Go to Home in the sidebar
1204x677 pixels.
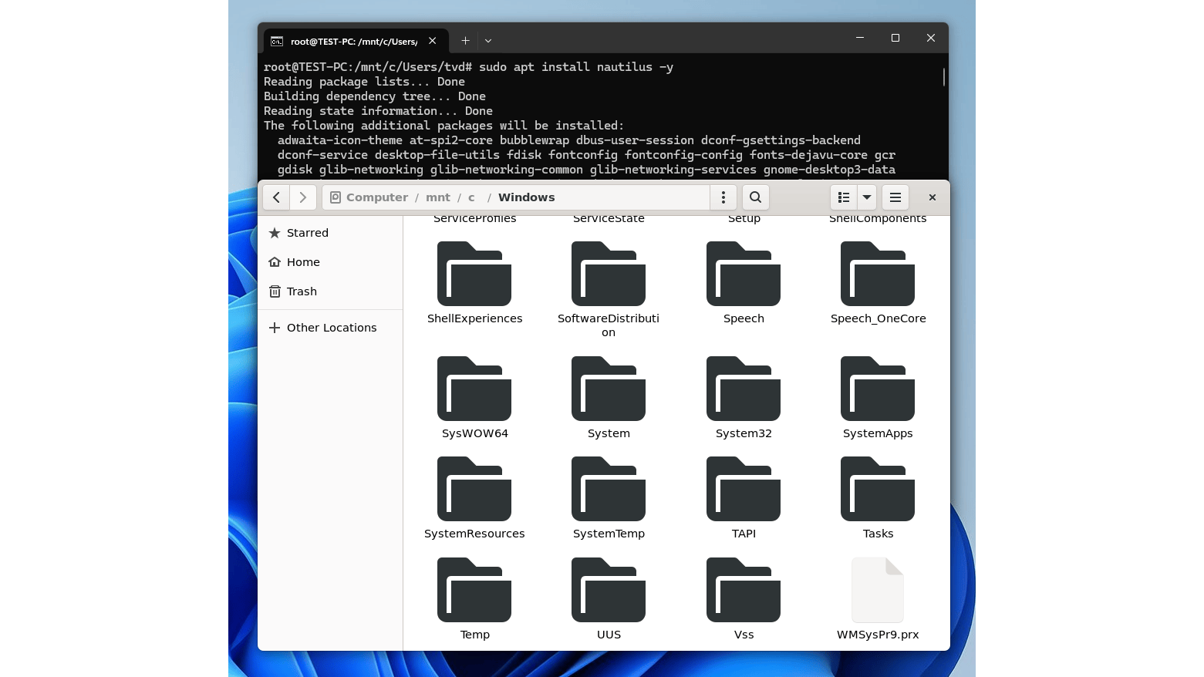point(302,262)
